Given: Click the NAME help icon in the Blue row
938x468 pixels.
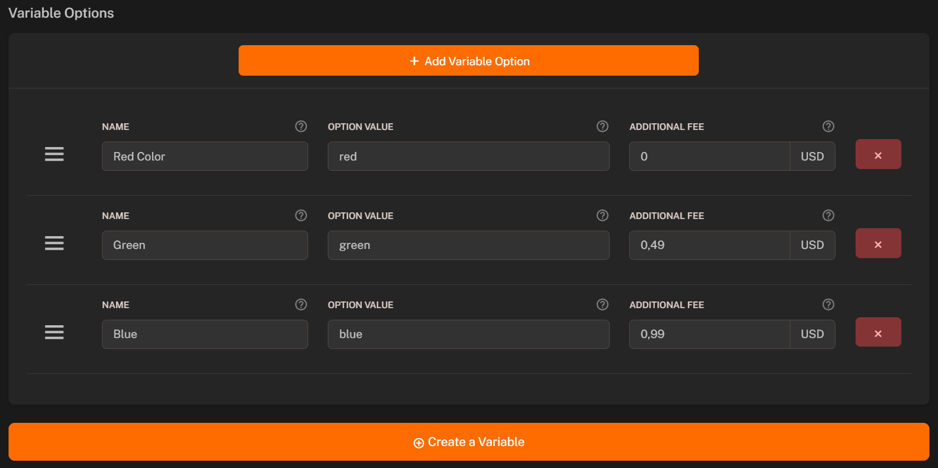Looking at the screenshot, I should [301, 304].
